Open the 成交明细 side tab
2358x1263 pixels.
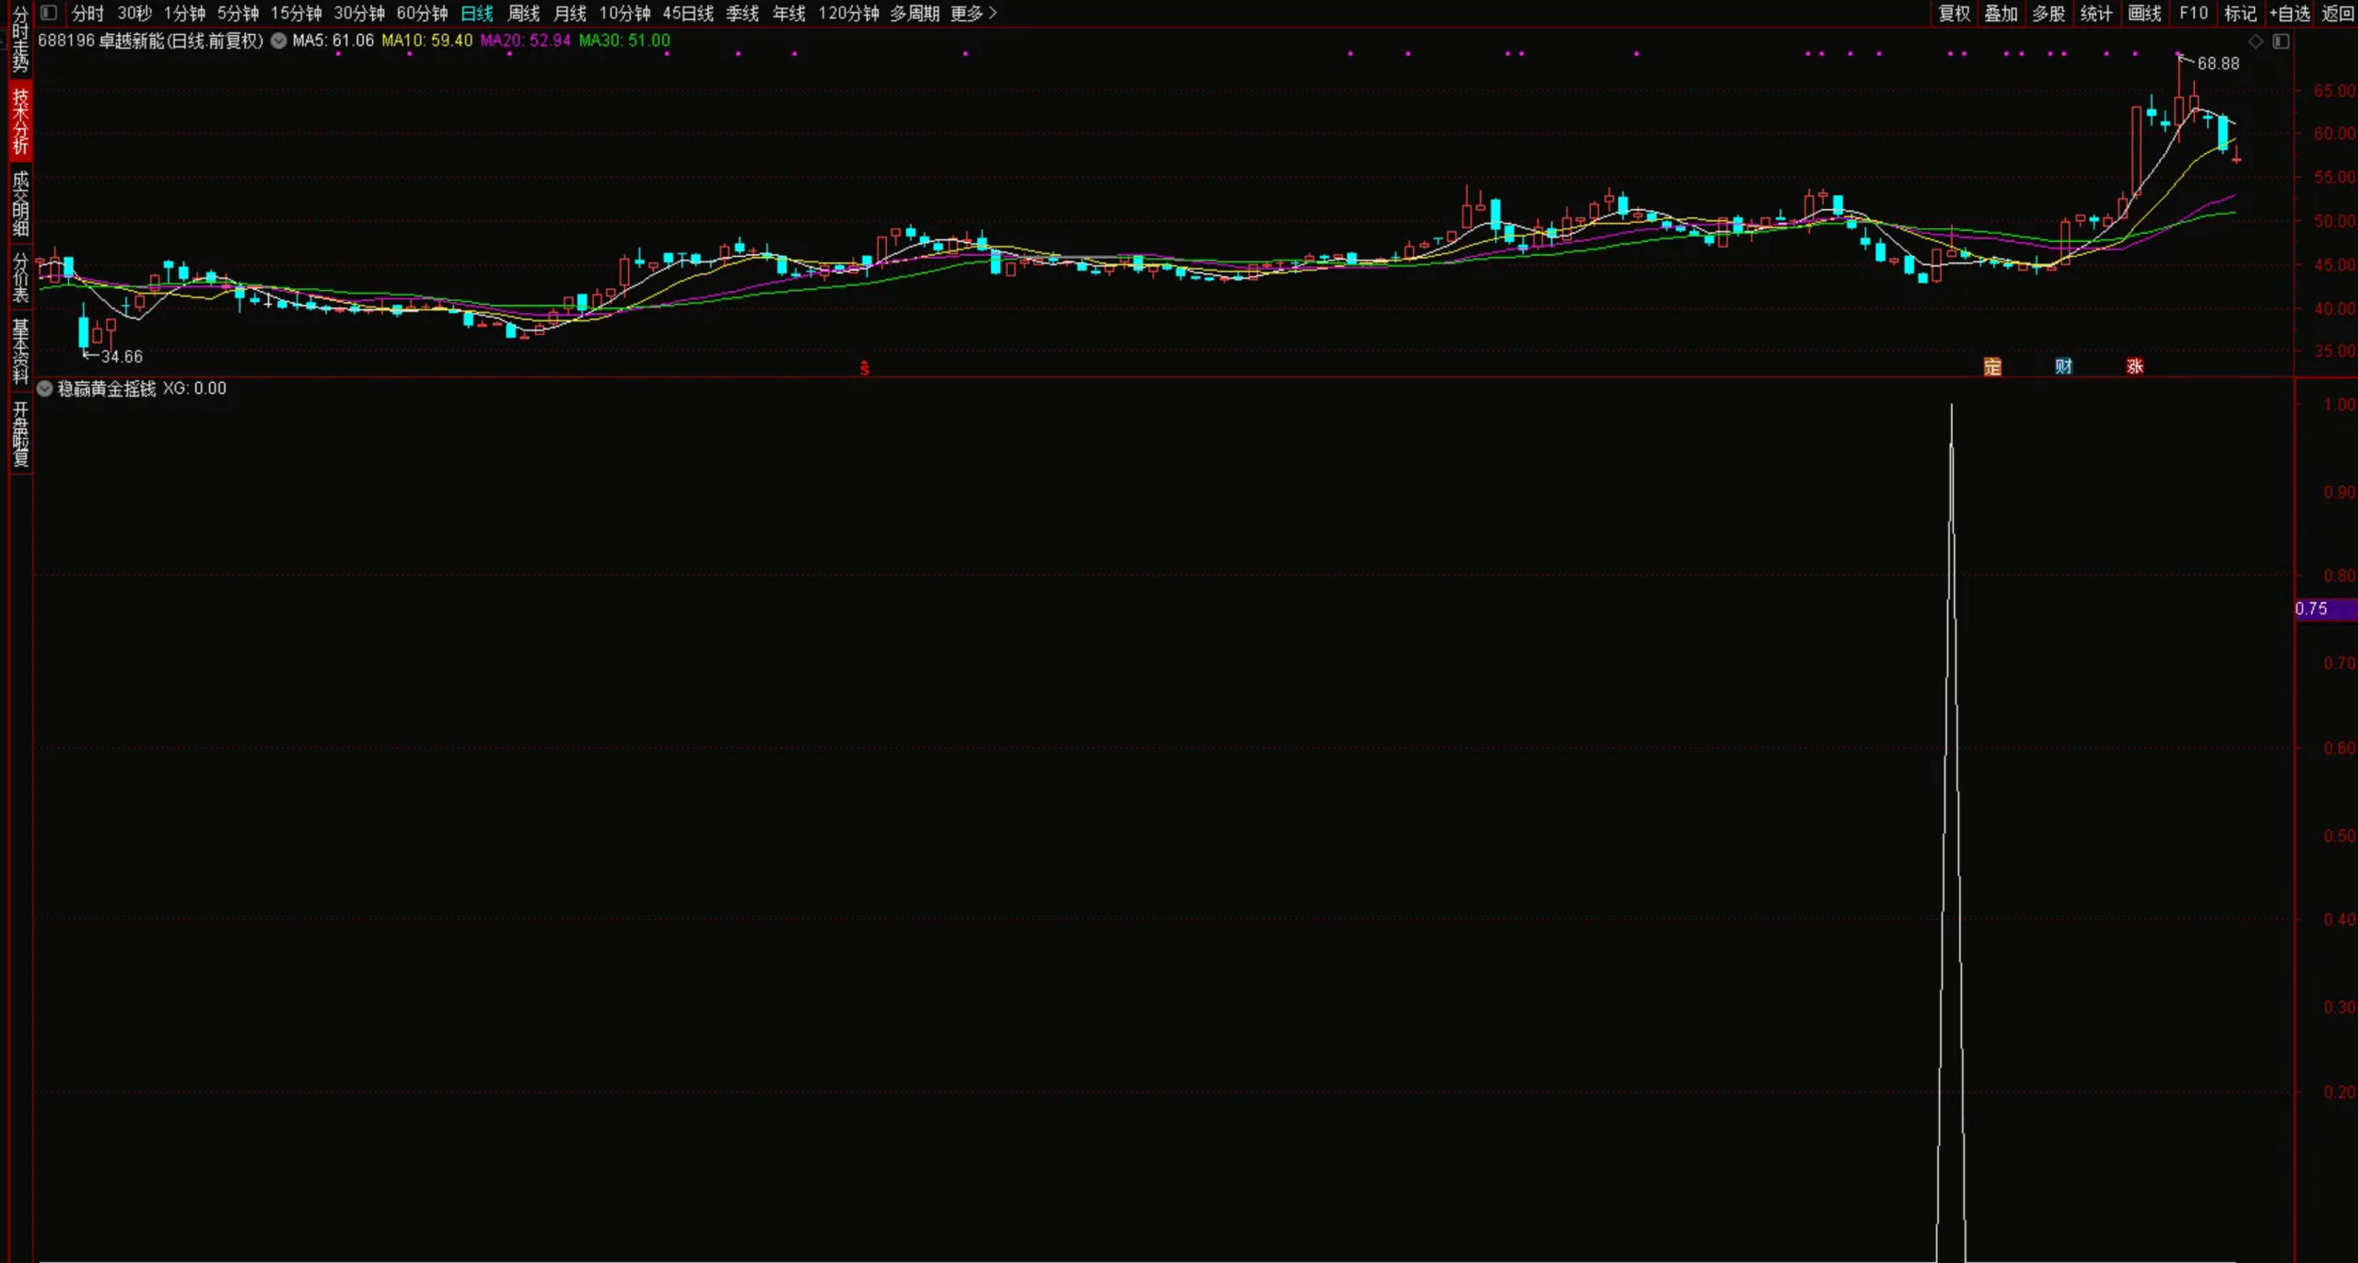click(20, 204)
